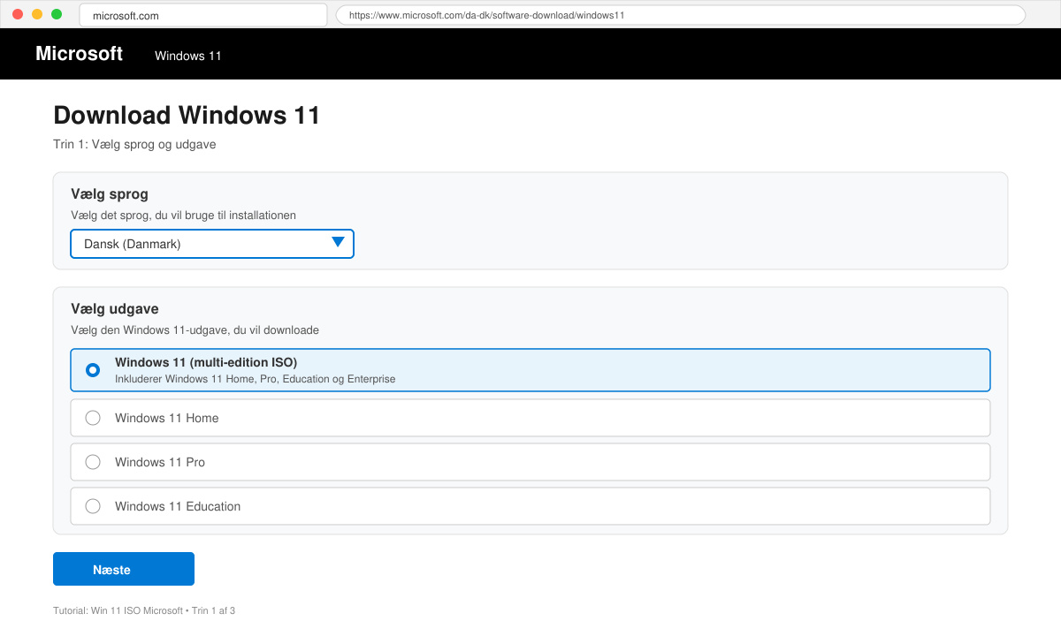Image resolution: width=1061 pixels, height=636 pixels.
Task: Open the Dansk (Danmark) language dropdown
Action: [x=212, y=244]
